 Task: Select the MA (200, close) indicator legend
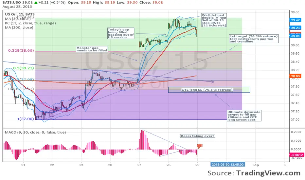tap(19, 27)
